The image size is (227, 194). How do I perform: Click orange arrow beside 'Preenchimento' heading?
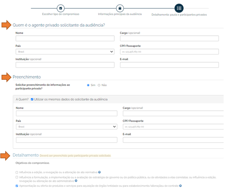[x=6, y=77]
